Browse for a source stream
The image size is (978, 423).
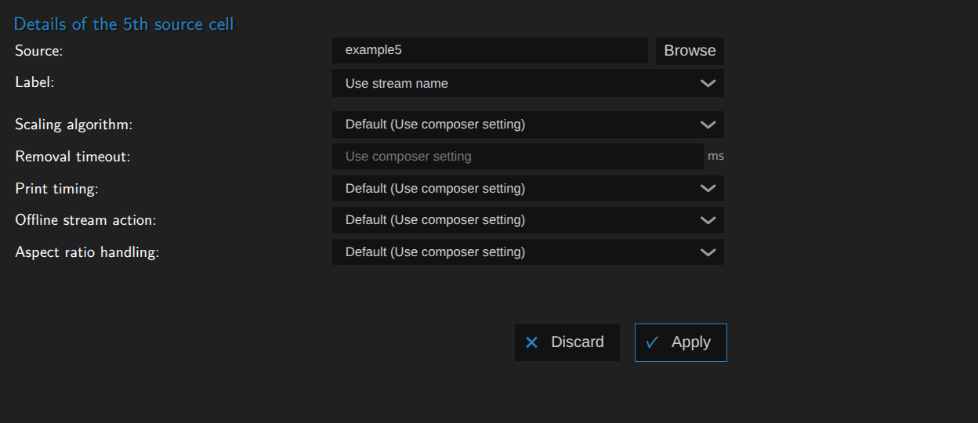point(690,51)
